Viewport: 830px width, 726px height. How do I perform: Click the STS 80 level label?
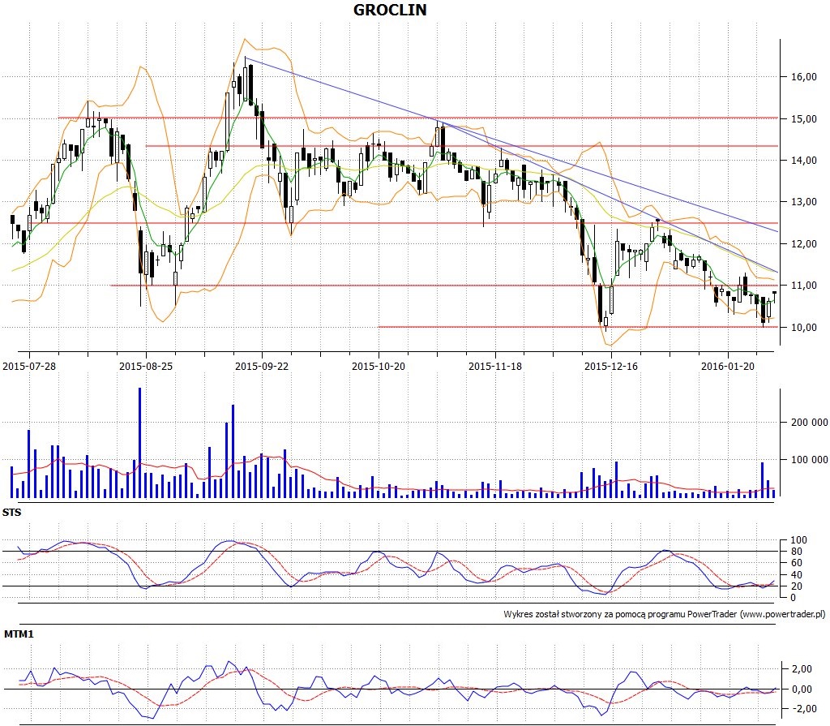click(x=796, y=552)
